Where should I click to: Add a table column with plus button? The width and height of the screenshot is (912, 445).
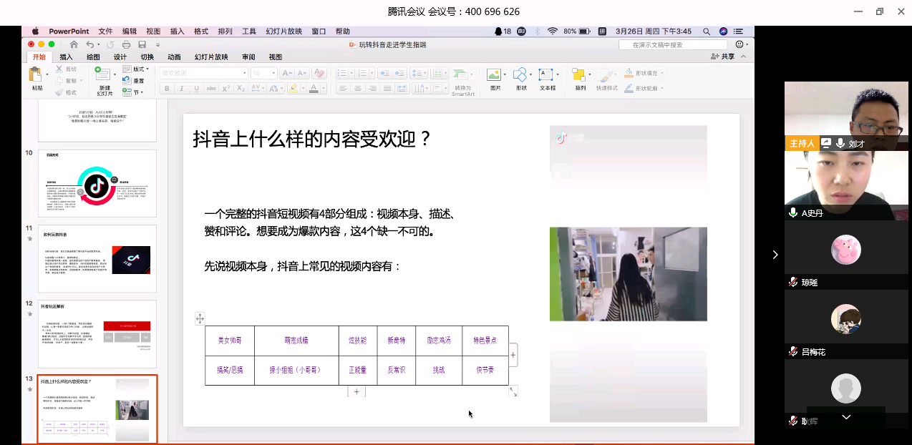pyautogui.click(x=513, y=355)
